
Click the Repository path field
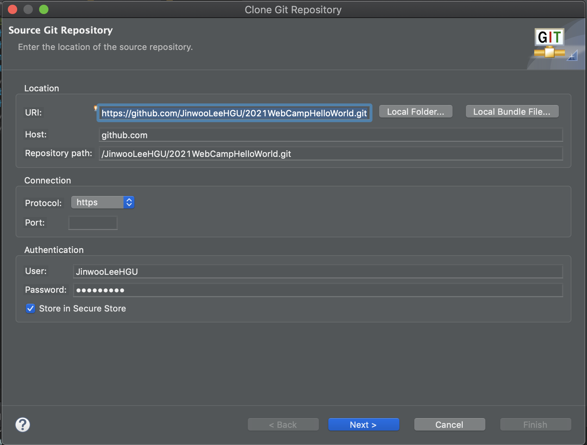pos(331,154)
